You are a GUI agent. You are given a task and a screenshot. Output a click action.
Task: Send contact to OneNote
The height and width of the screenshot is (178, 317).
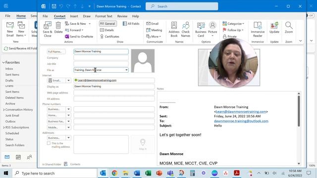79,37
